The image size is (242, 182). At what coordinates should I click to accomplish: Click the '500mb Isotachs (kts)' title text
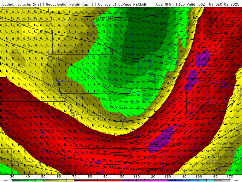(22, 4)
